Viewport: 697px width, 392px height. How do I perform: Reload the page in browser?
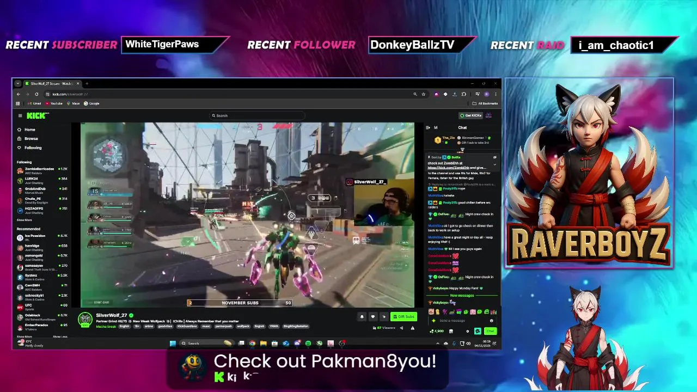pyautogui.click(x=36, y=94)
